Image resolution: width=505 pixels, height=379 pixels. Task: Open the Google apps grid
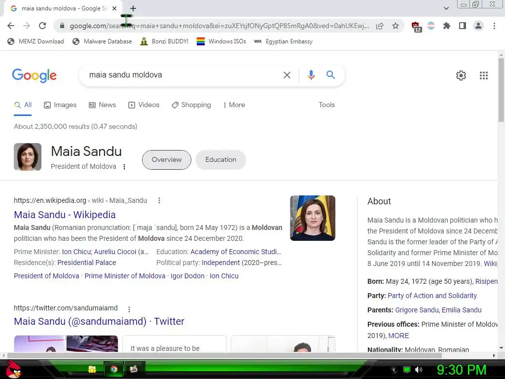(483, 76)
